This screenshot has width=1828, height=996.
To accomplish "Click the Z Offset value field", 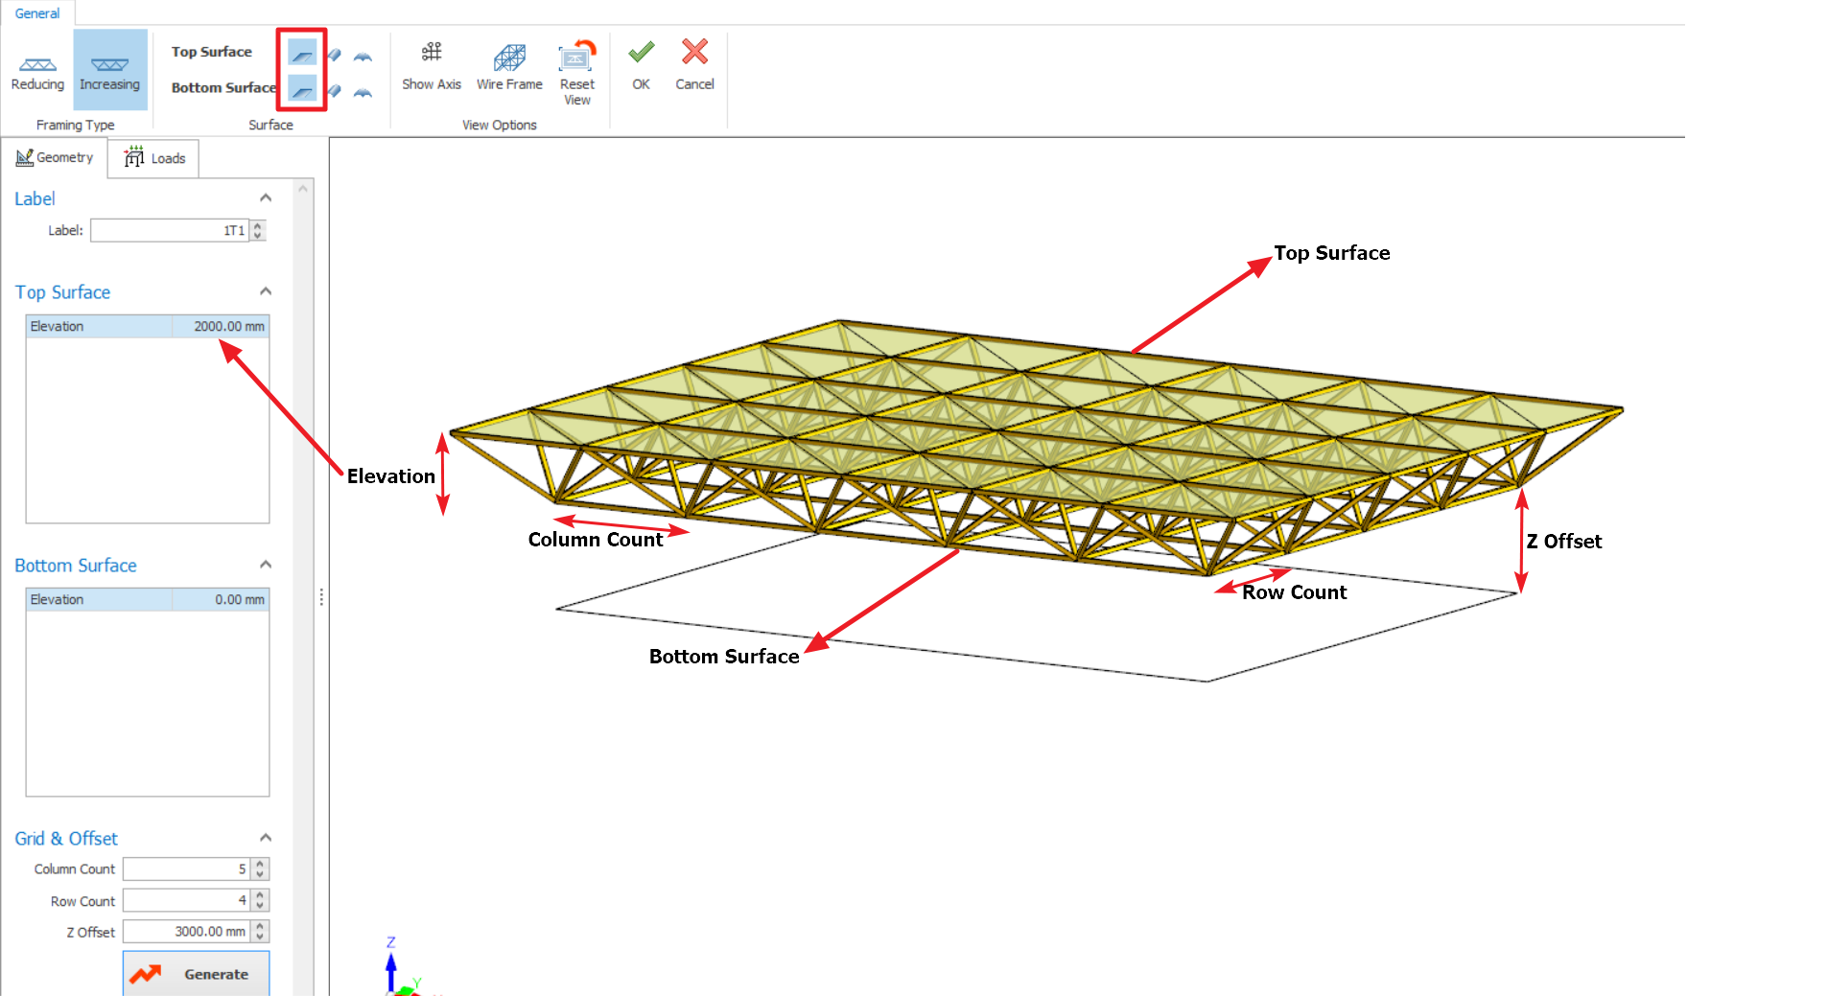I will point(187,932).
